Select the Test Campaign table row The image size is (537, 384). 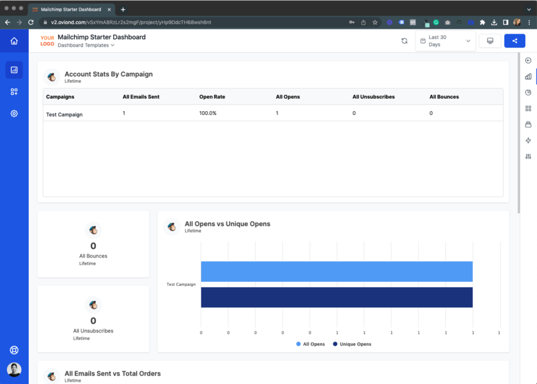coord(273,113)
